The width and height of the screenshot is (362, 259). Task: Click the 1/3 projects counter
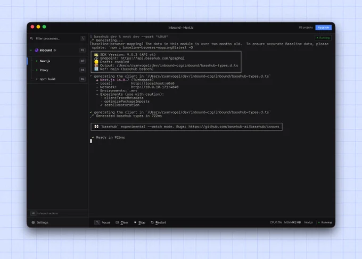[x=306, y=28]
